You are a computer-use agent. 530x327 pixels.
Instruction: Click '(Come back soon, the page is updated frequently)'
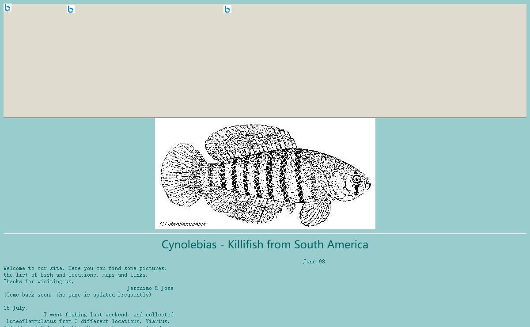pos(78,295)
